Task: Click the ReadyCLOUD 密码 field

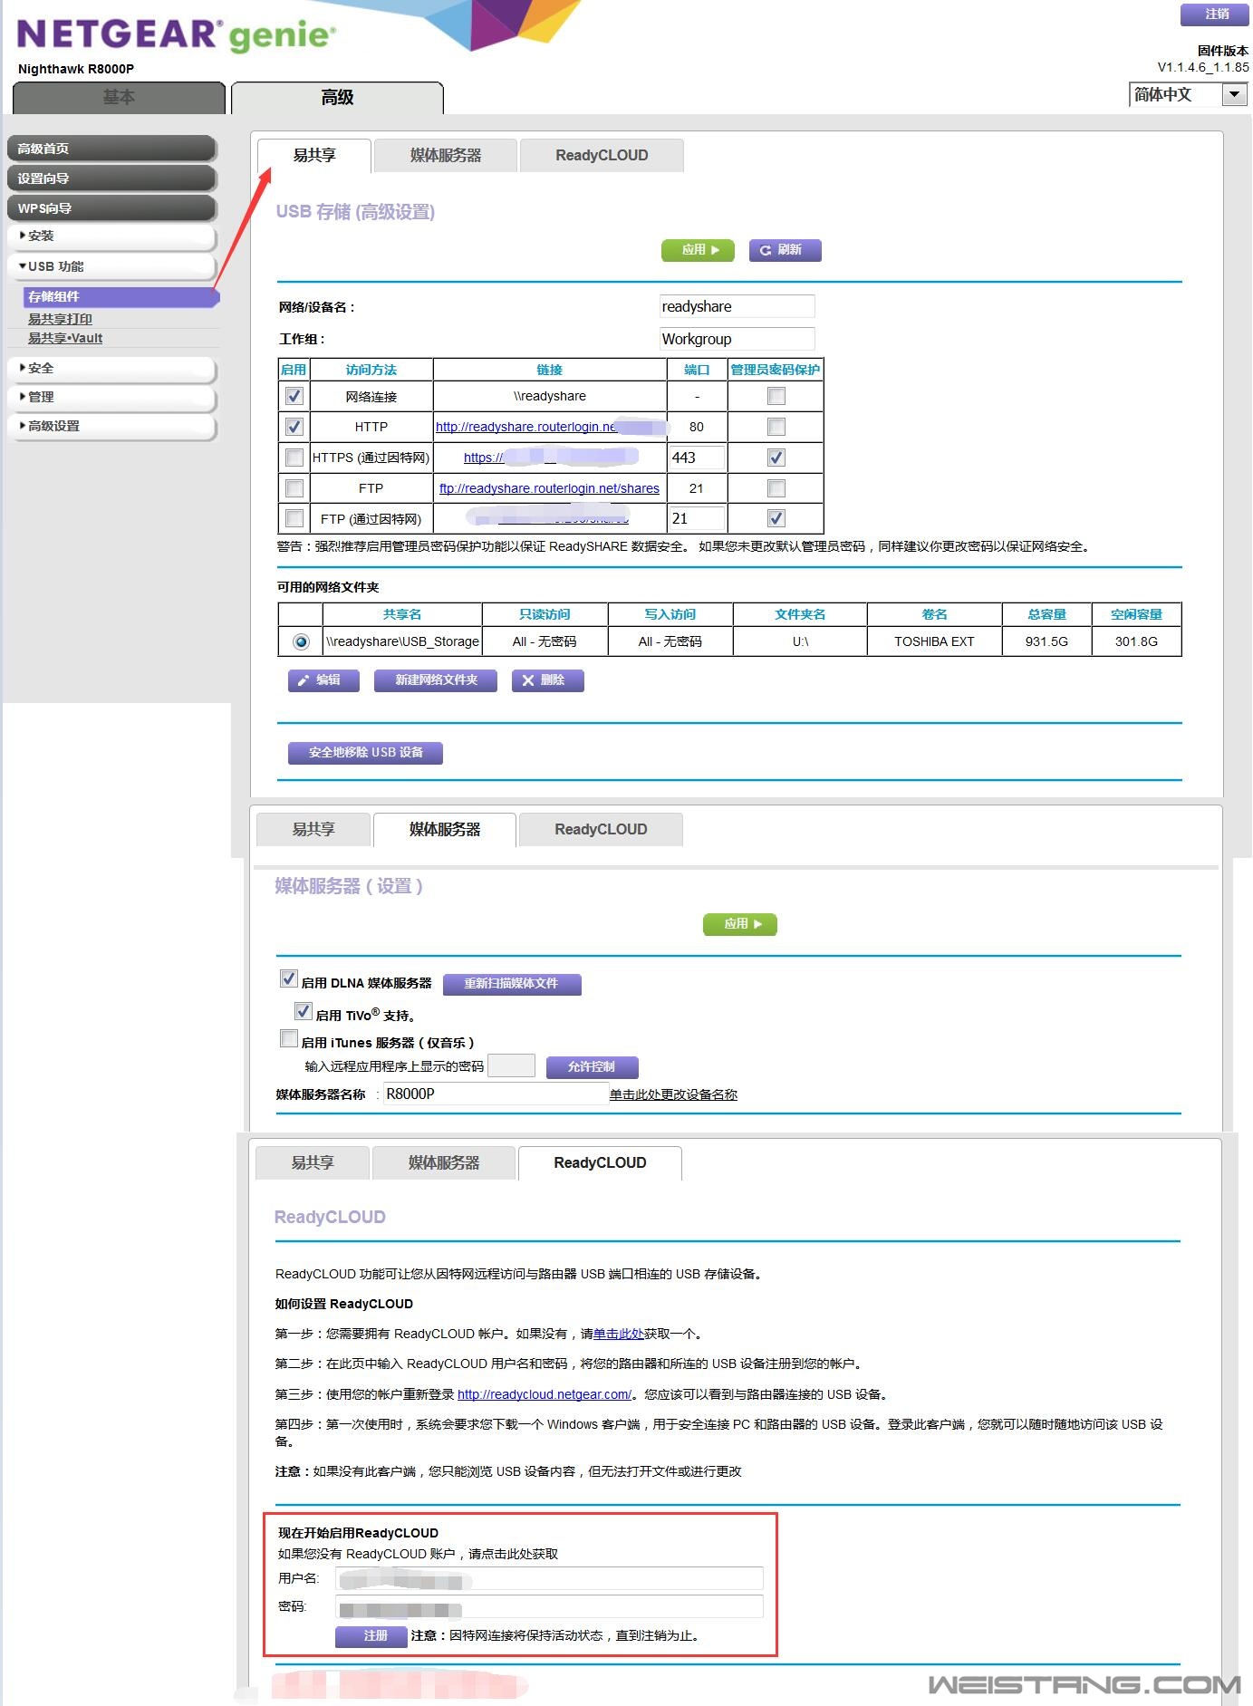Action: coord(549,1607)
